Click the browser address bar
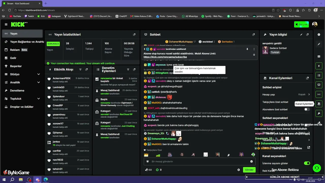The height and width of the screenshot is (183, 325). click(142, 10)
